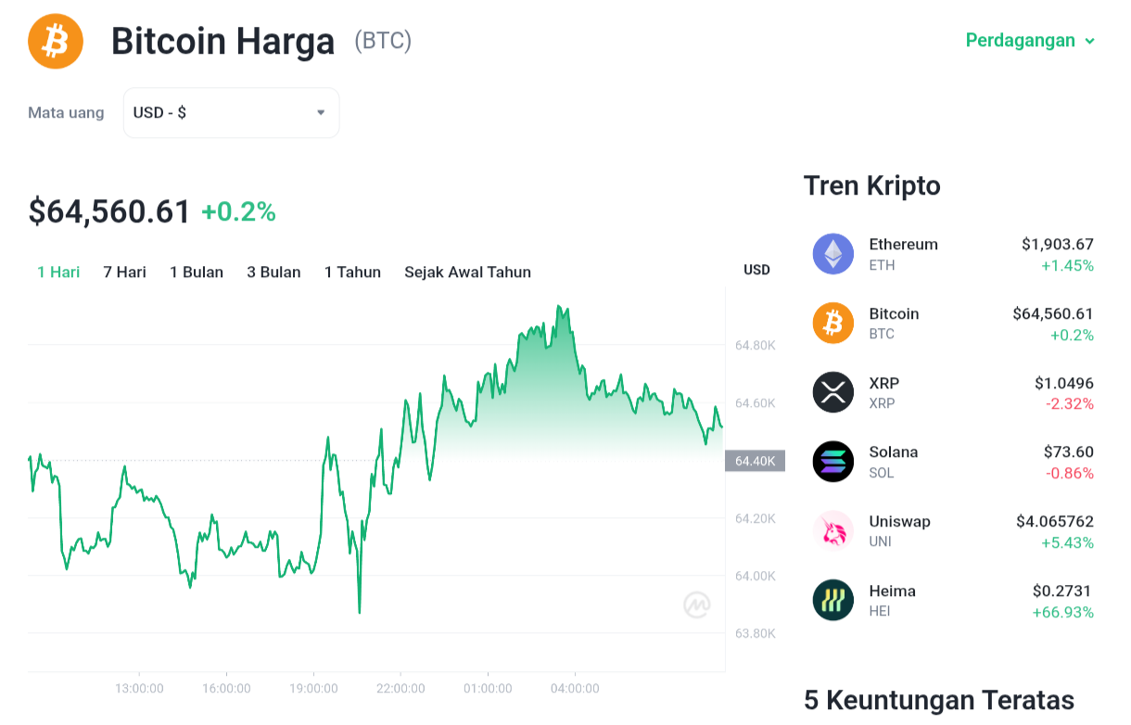
Task: Open the Ethereum coin icon
Action: tap(833, 254)
